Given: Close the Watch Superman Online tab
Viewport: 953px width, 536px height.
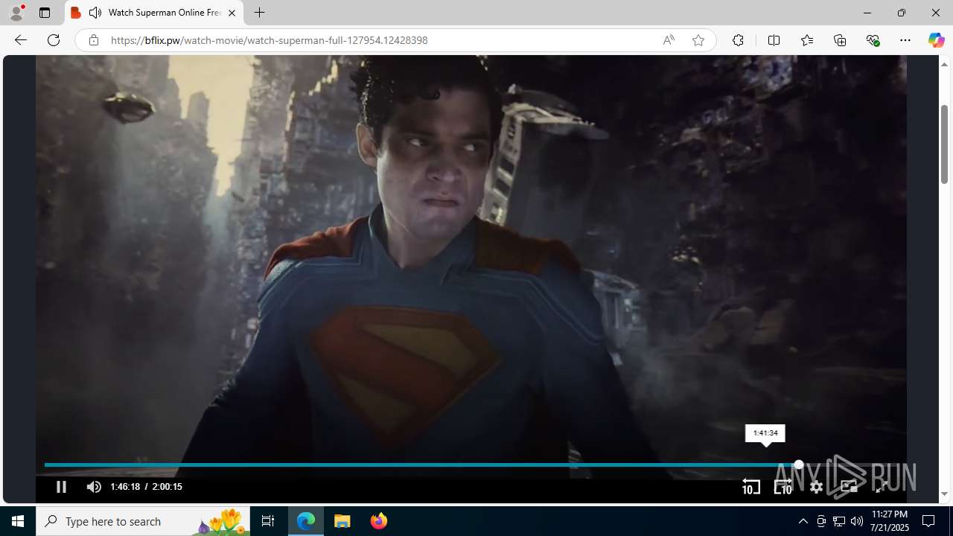Looking at the screenshot, I should pos(232,13).
